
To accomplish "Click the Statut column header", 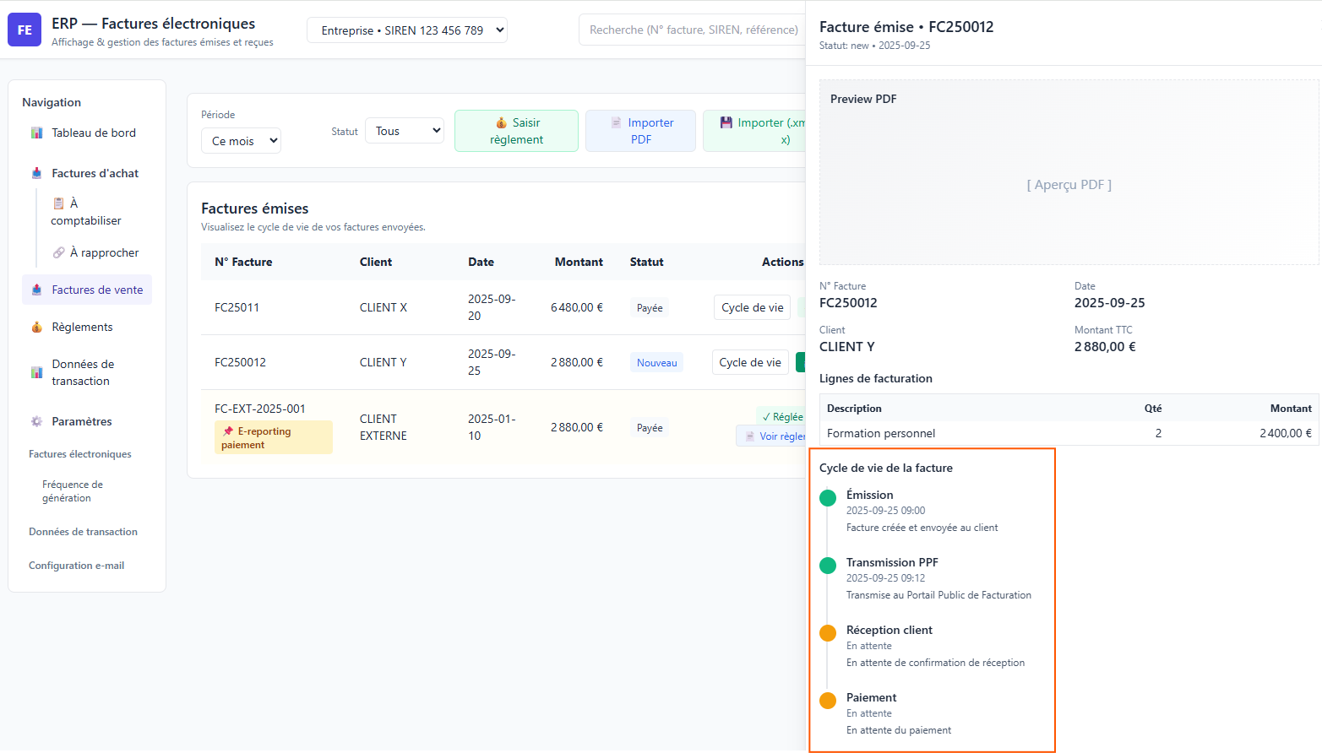I will click(x=647, y=262).
